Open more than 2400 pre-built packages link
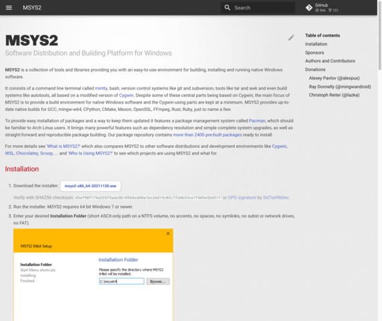The width and height of the screenshot is (382, 321). tap(207, 135)
